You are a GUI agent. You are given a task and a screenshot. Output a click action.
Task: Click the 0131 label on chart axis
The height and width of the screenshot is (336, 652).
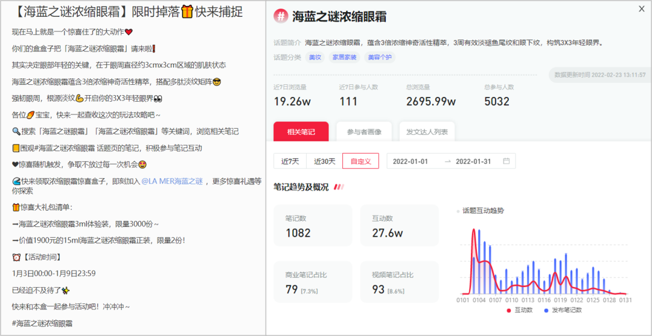pyautogui.click(x=625, y=300)
